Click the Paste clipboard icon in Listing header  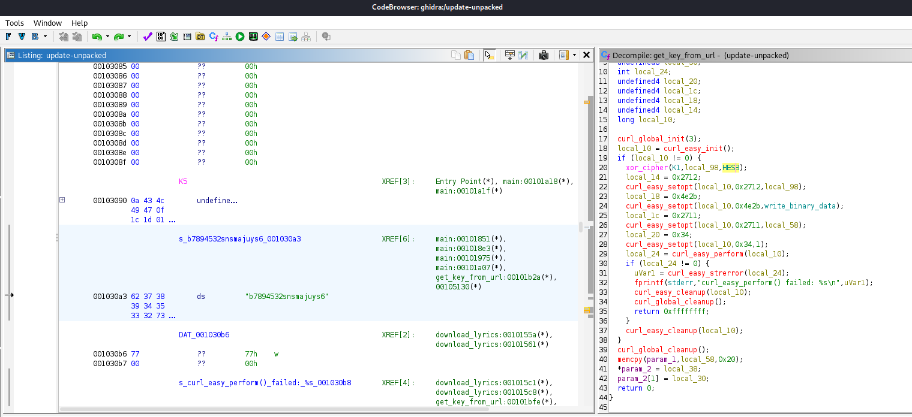tap(470, 55)
